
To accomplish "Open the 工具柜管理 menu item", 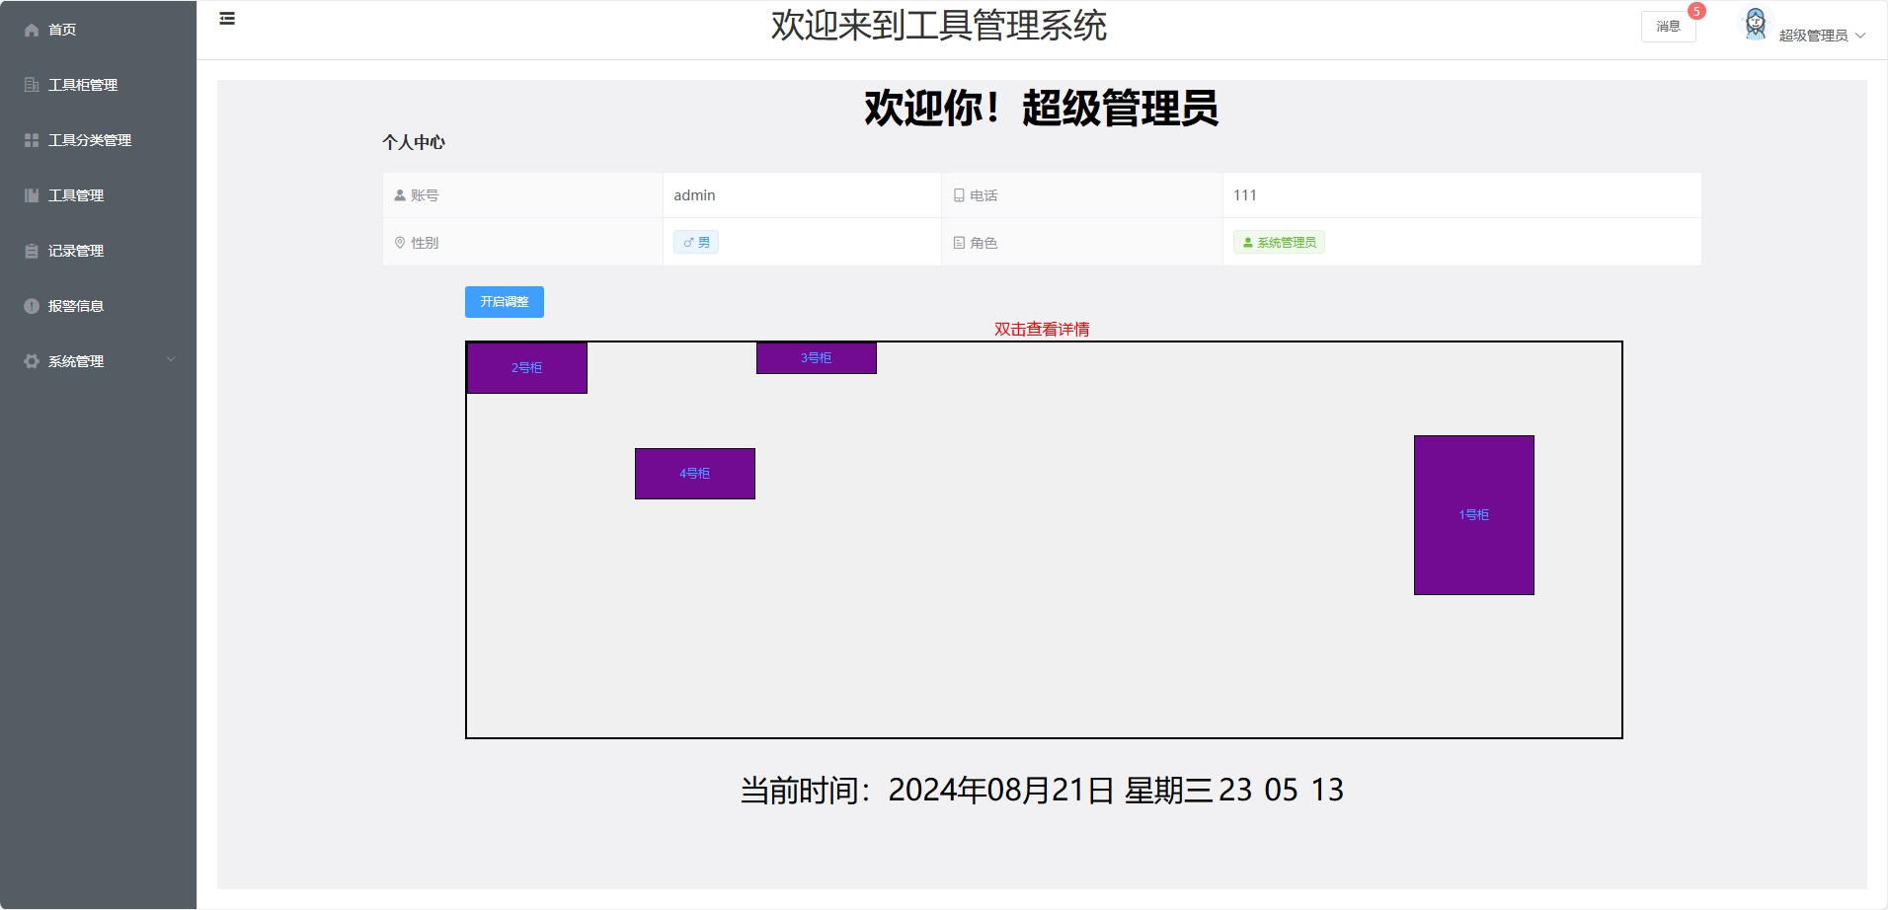I will (83, 85).
